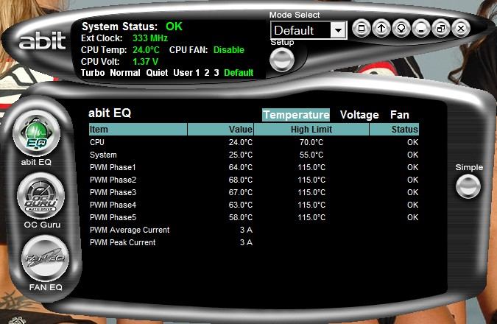This screenshot has width=497, height=324.
Task: Click the square icon in top toolbar
Action: tap(362, 29)
